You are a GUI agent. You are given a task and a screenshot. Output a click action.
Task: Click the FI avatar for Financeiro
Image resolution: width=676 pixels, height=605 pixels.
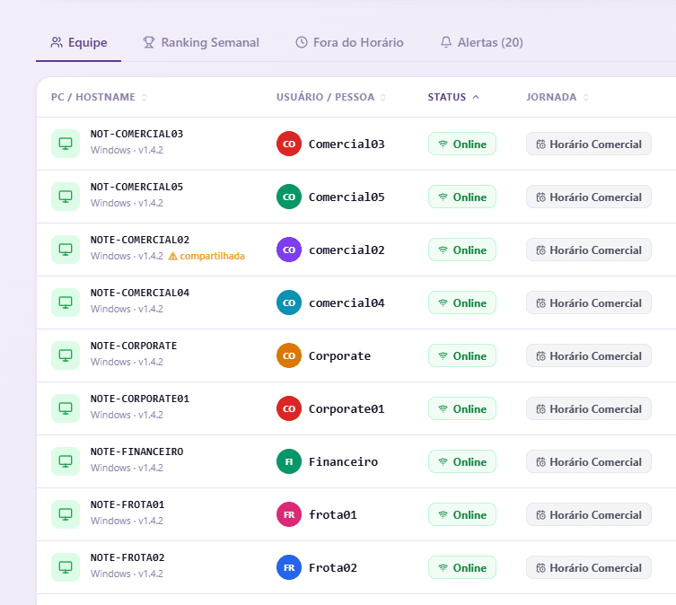click(289, 461)
